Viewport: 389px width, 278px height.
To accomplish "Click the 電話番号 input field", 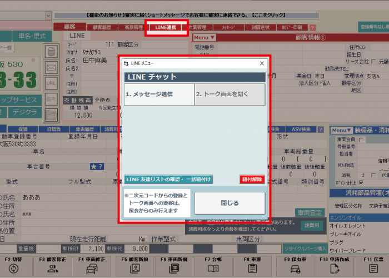I will [x=238, y=47].
